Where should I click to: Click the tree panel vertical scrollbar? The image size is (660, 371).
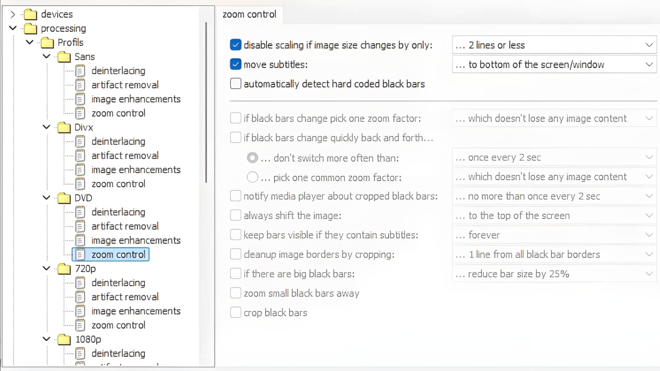tap(206, 102)
